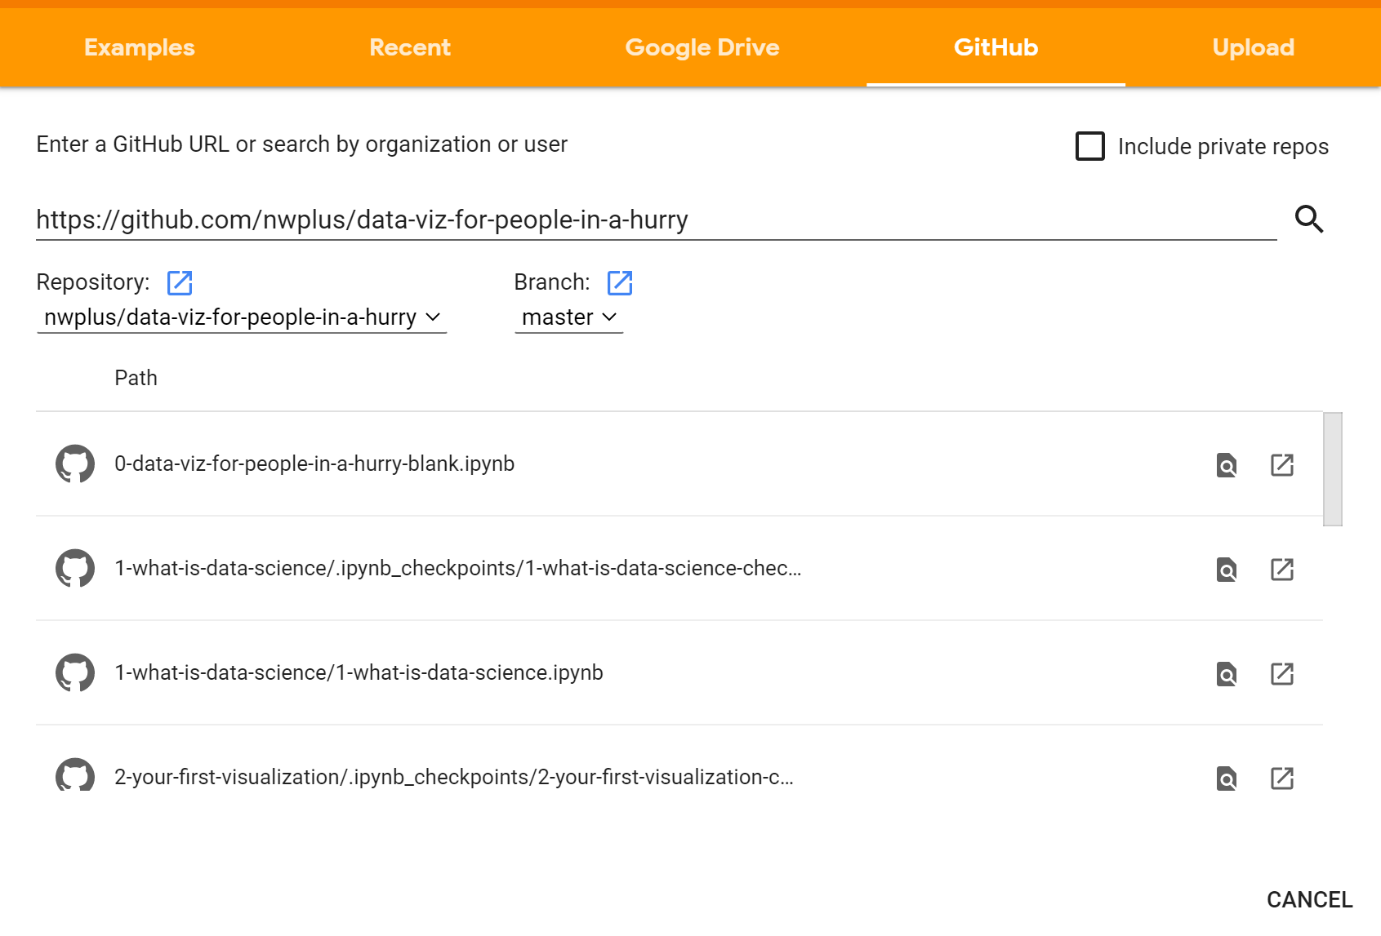View 1-what-is-data-science.ipynb on GitHub
This screenshot has height=936, width=1381.
[1227, 674]
